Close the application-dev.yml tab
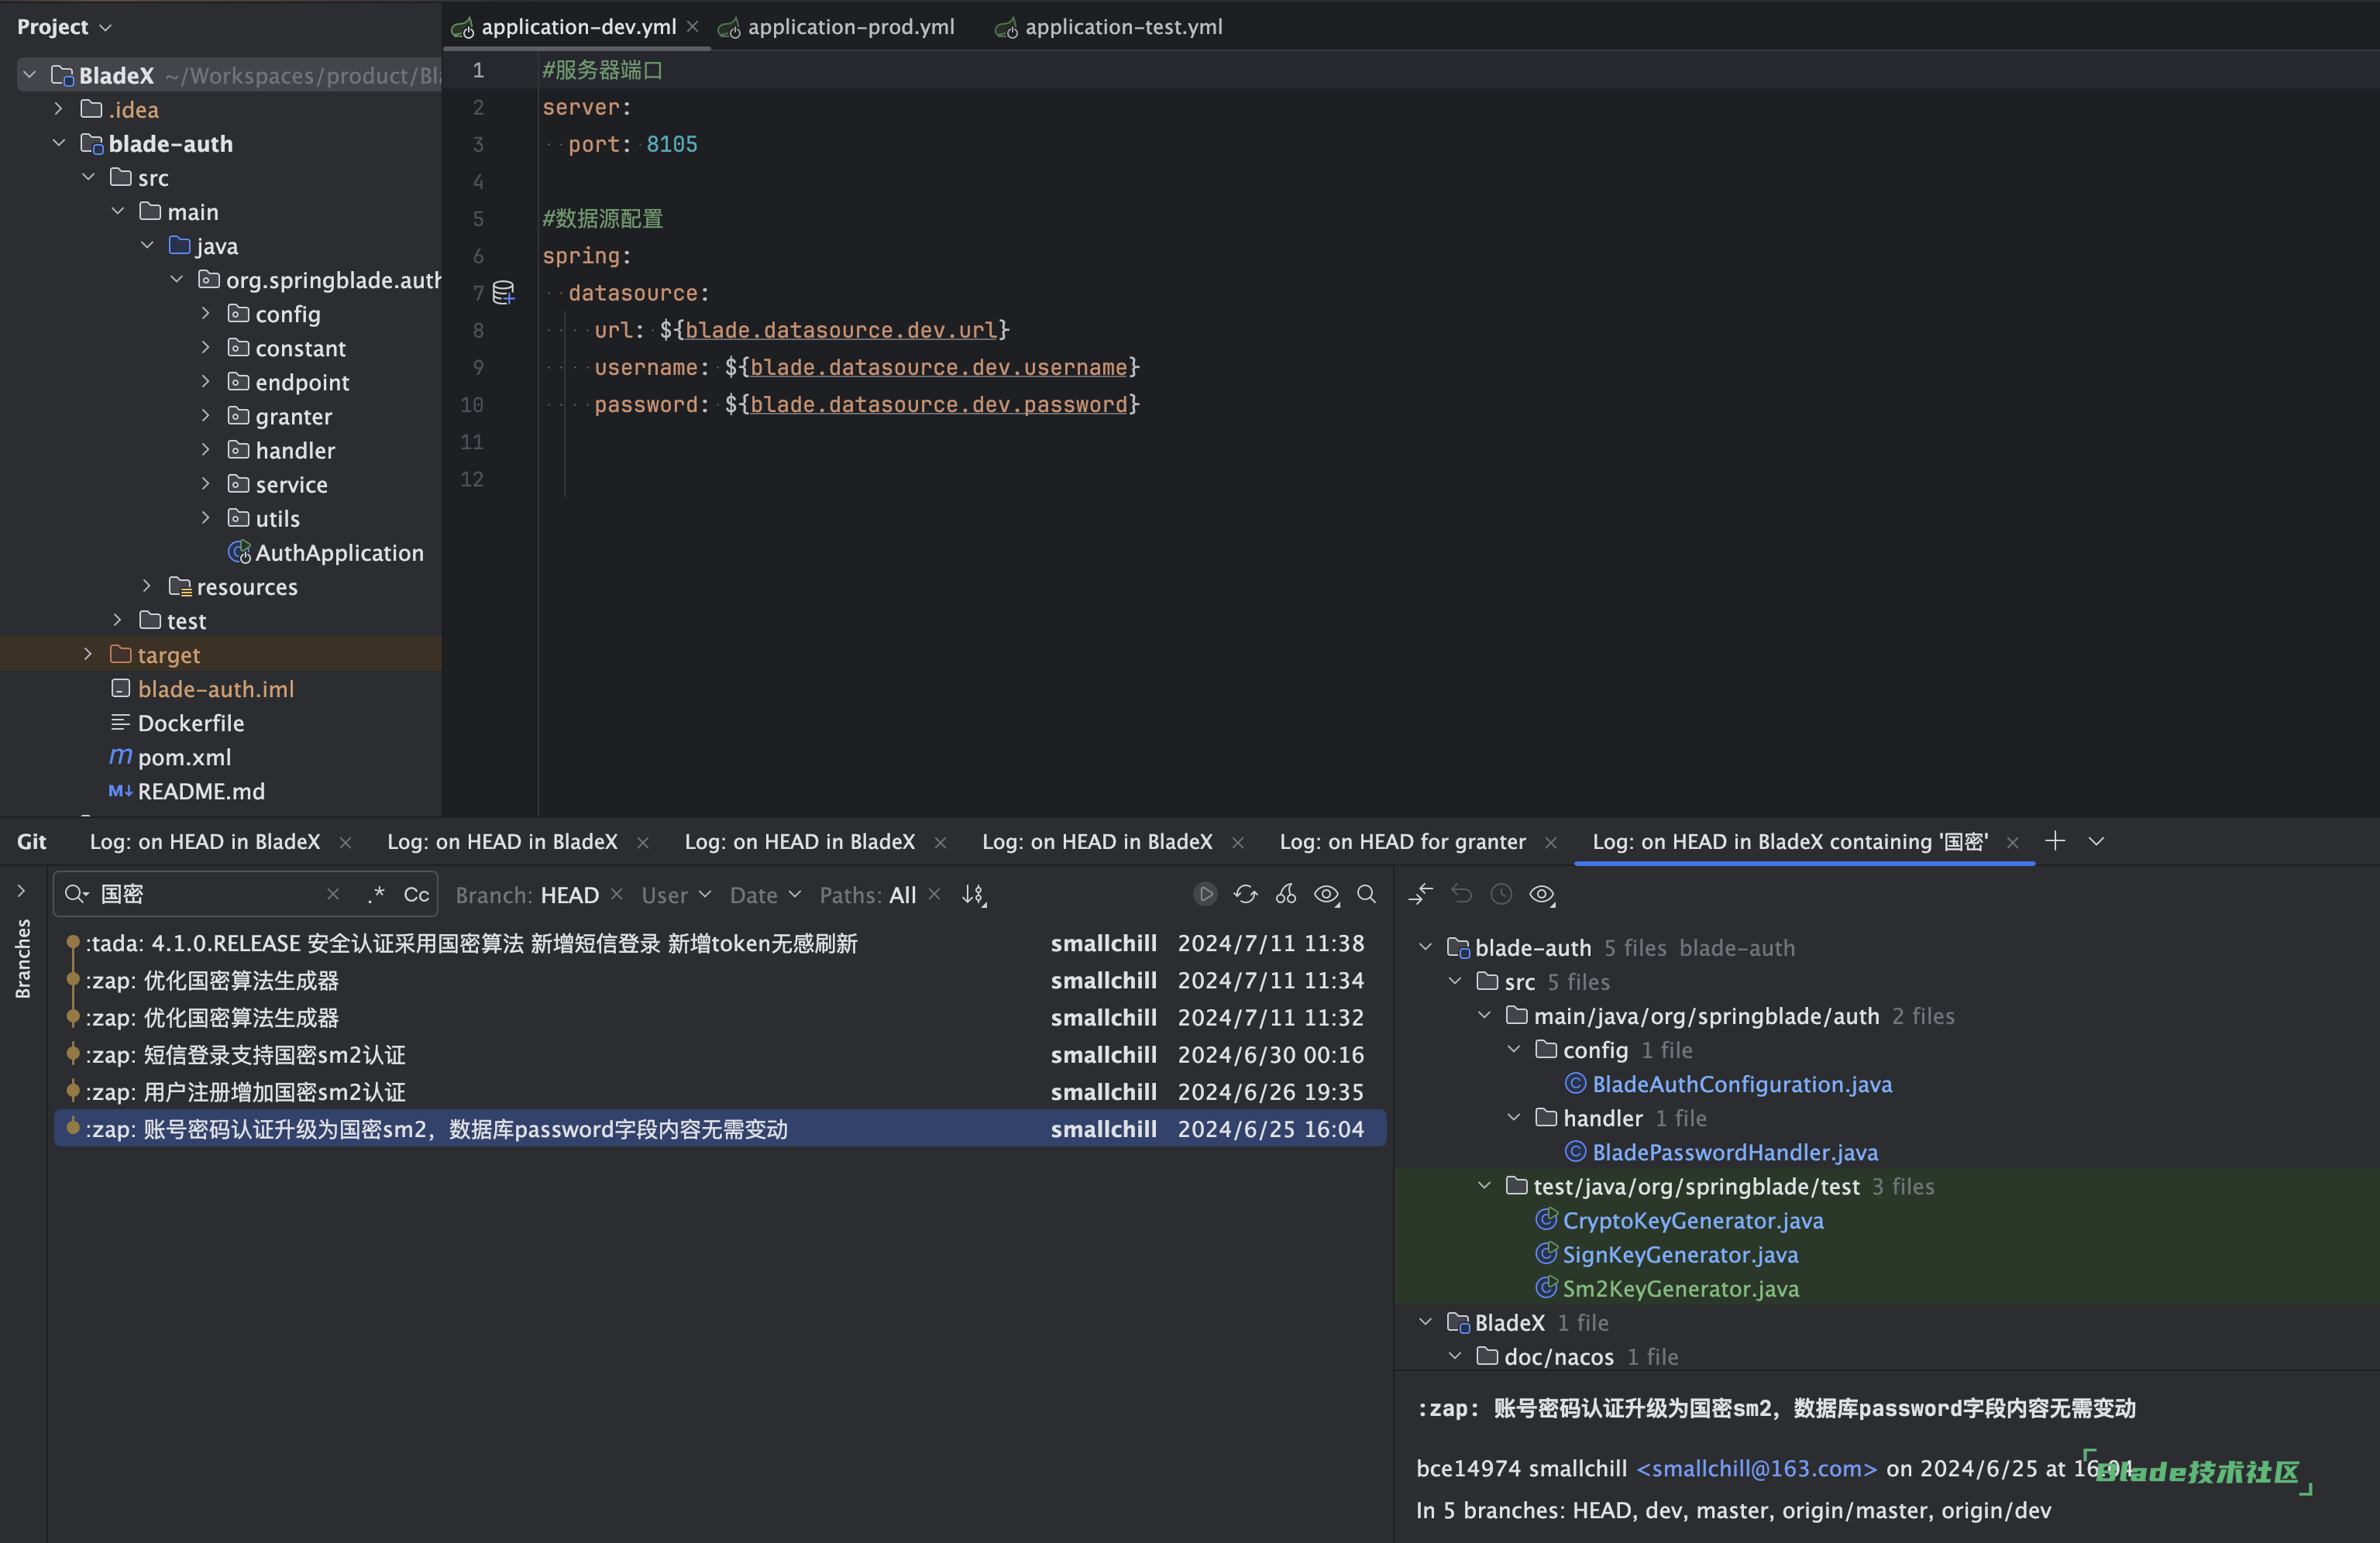Viewport: 2380px width, 1543px height. point(693,26)
